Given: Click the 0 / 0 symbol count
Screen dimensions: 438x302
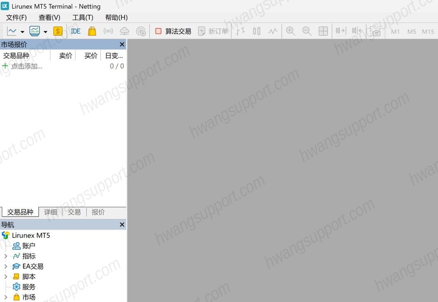Looking at the screenshot, I should [117, 66].
